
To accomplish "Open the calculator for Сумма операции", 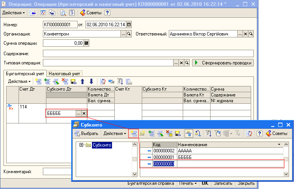I will coord(87,43).
